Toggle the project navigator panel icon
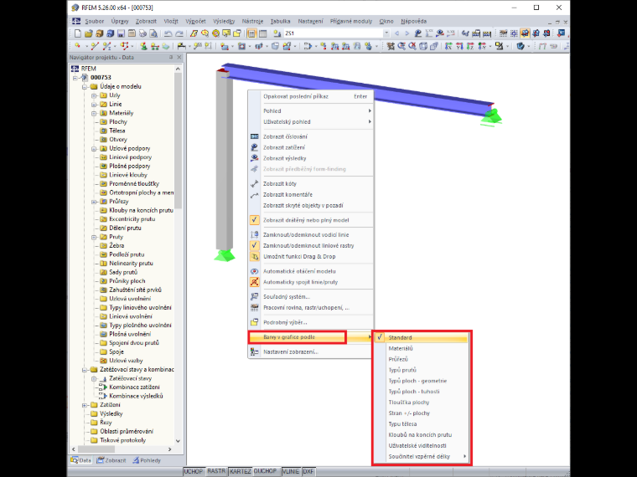 252,33
